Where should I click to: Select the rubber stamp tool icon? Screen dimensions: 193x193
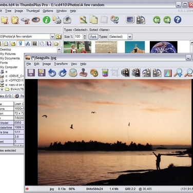tap(83, 73)
